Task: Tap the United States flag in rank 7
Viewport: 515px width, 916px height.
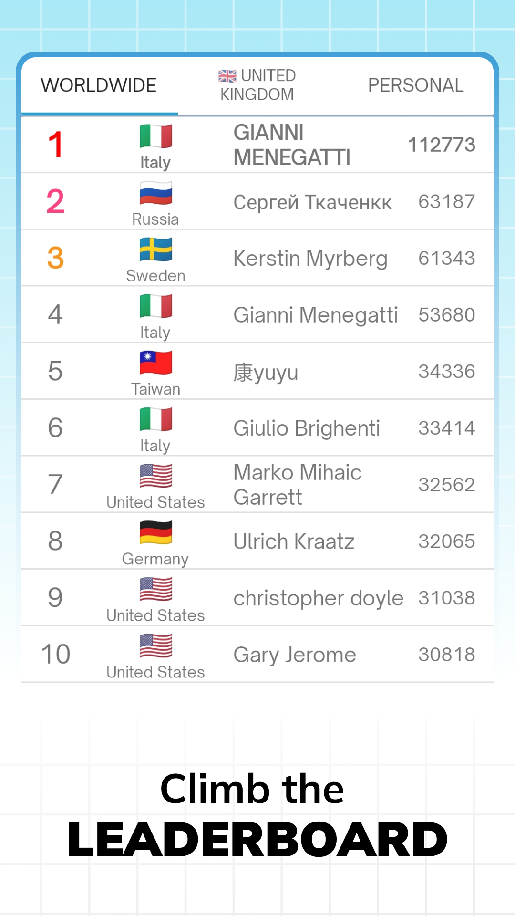Action: [x=155, y=476]
